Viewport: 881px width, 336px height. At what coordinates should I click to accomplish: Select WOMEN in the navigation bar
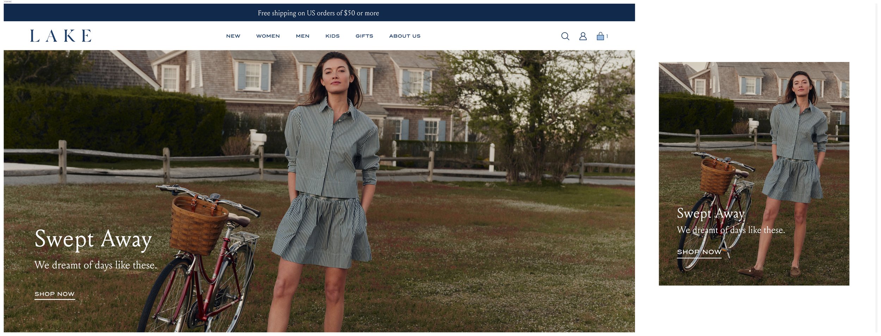pos(268,36)
